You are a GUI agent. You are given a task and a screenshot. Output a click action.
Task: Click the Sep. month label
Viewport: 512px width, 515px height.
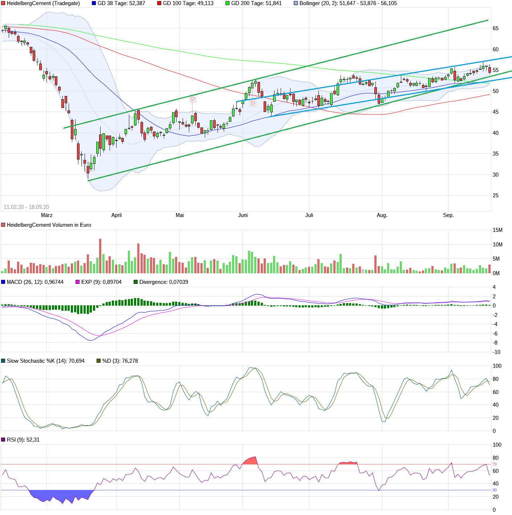point(449,215)
